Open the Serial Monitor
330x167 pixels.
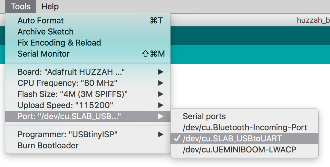point(44,54)
